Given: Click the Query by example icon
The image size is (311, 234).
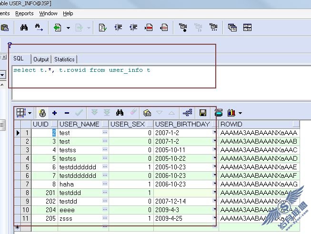Looking at the screenshot, I should tap(147, 113).
